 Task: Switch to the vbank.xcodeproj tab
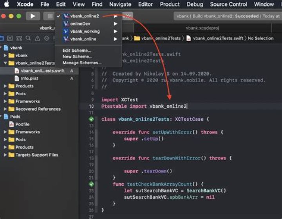click(202, 28)
